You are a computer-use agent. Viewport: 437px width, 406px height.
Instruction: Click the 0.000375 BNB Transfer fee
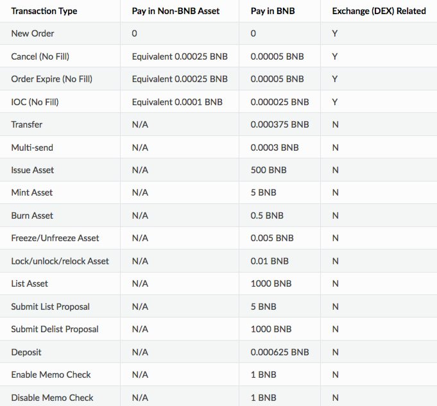coord(280,124)
